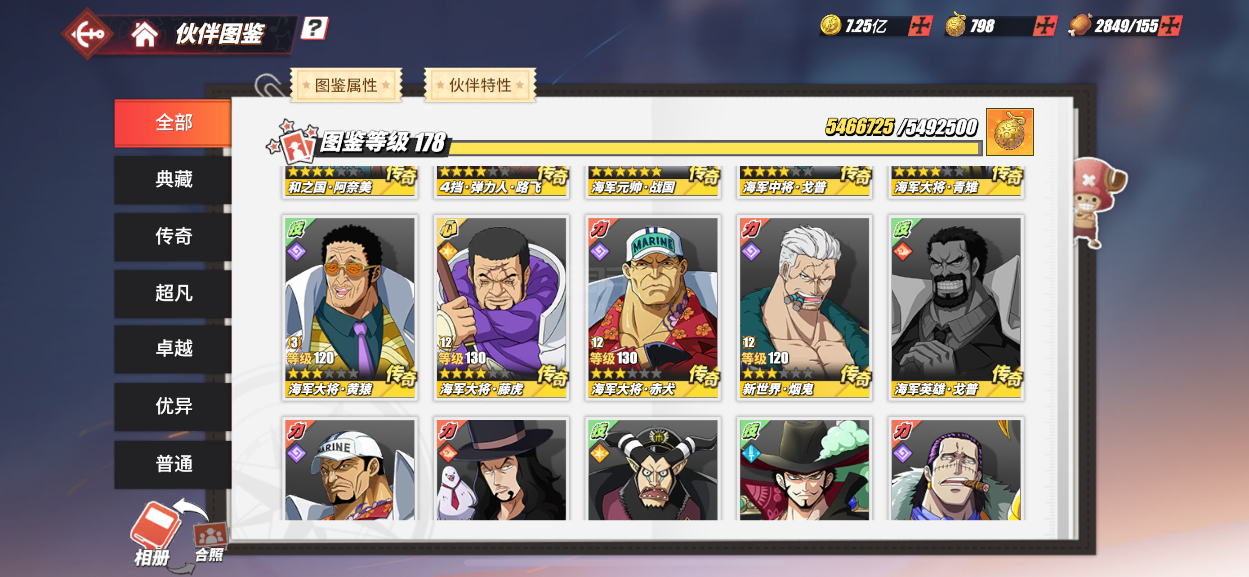1249x577 pixels.
Task: Close the Chopper mascot popup
Action: pyautogui.click(x=1088, y=180)
